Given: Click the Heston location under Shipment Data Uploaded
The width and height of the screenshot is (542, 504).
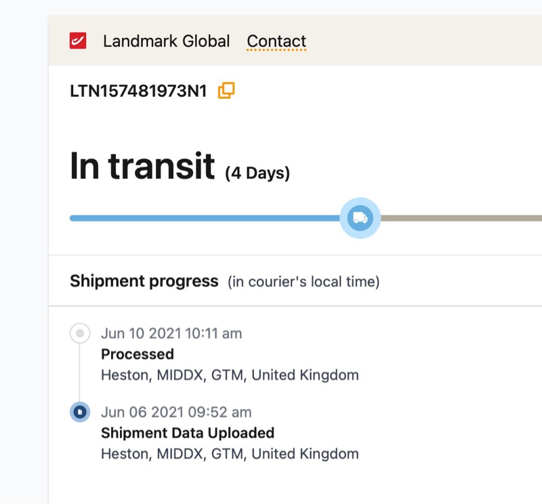Looking at the screenshot, I should [230, 454].
